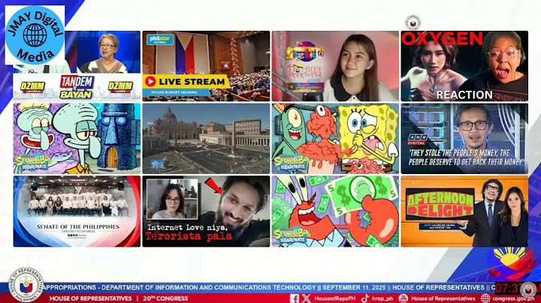541x303 pixels.
Task: Open the DZMM Tandem ng Bayan video thumbnail
Action: click(77, 66)
